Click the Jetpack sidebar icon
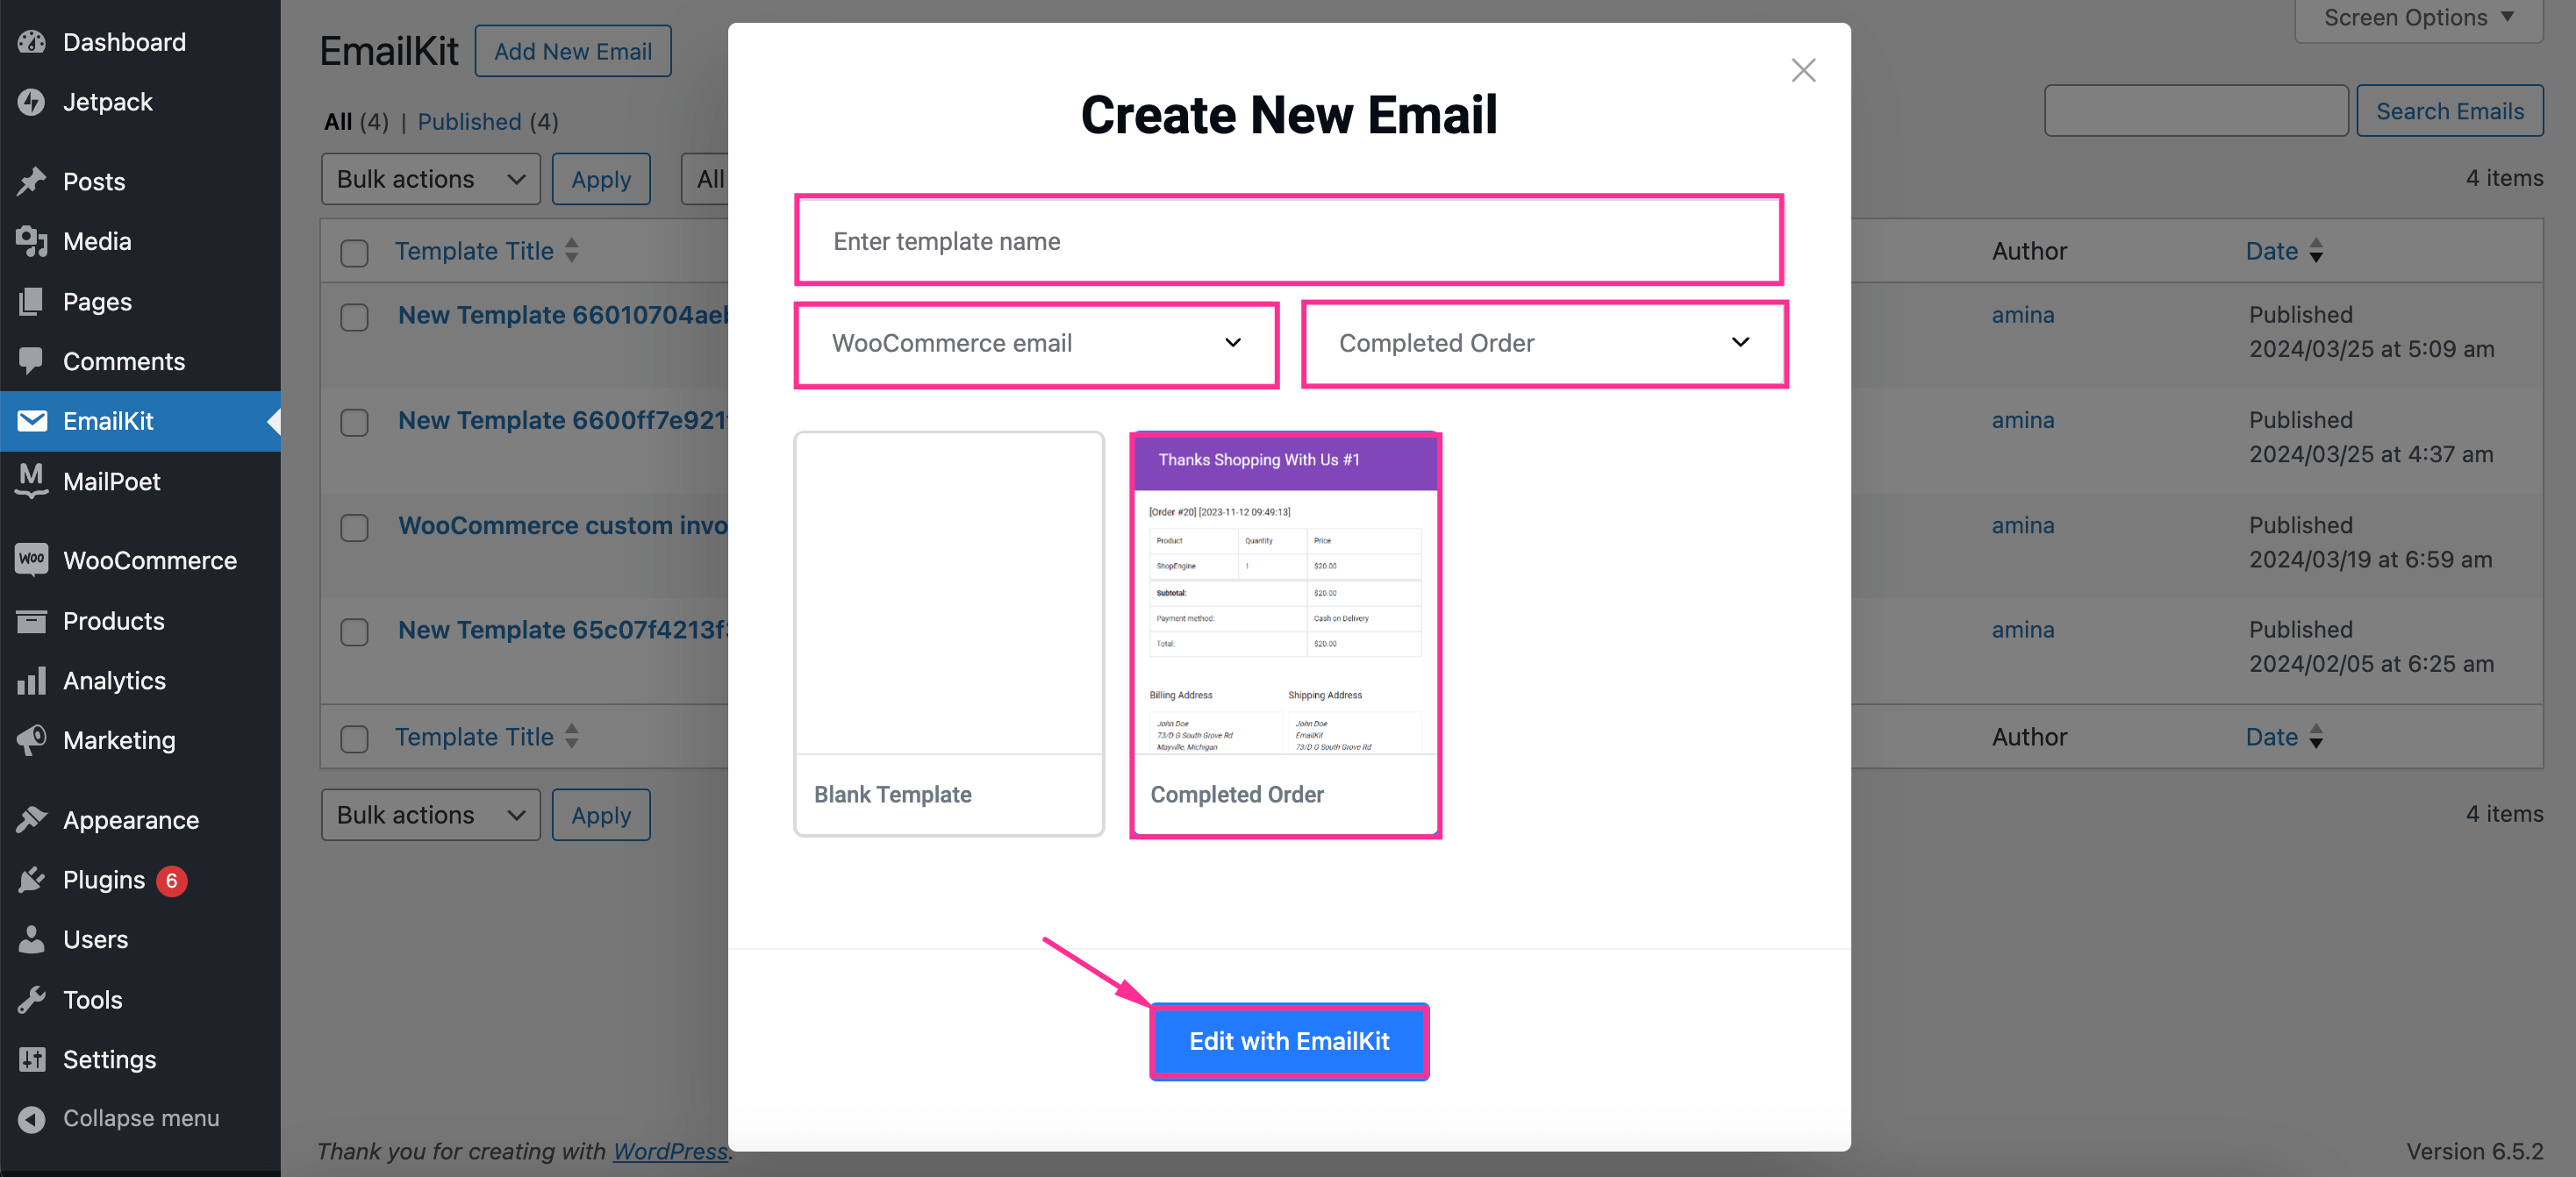This screenshot has height=1177, width=2576. pyautogui.click(x=32, y=100)
